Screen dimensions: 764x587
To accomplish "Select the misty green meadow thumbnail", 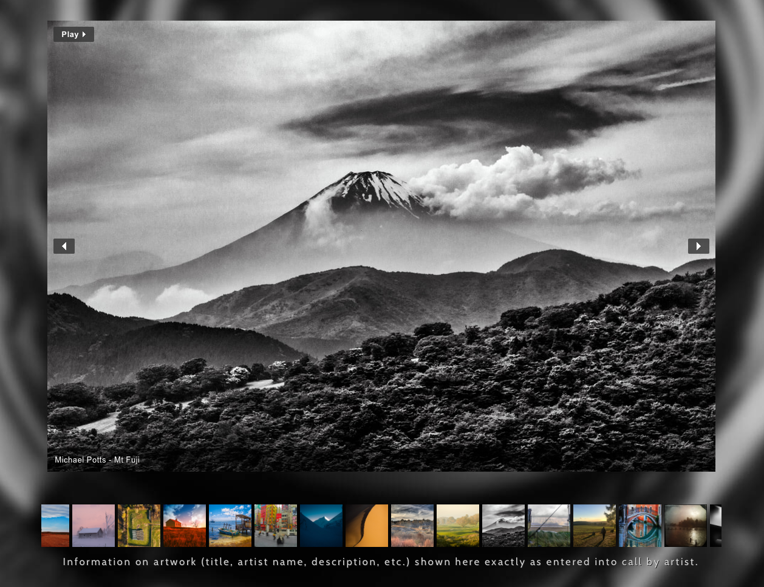I will (x=457, y=525).
